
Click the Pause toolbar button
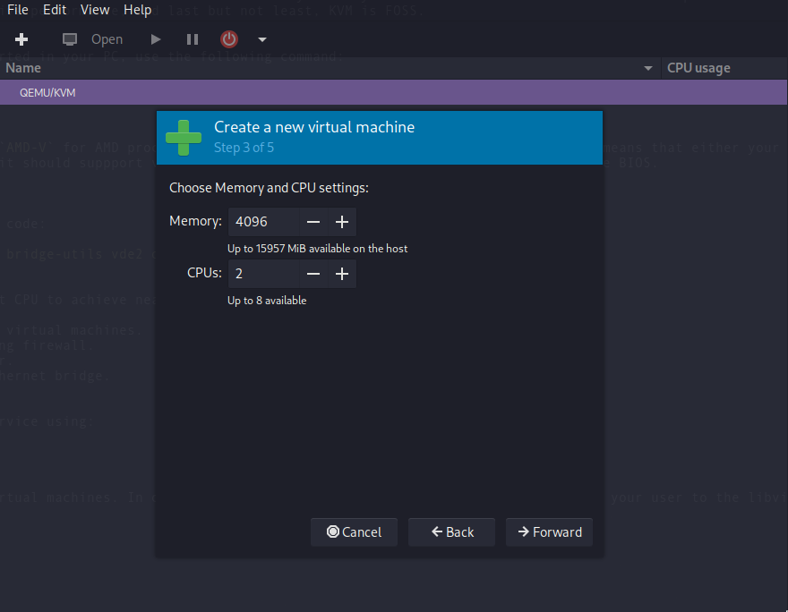[x=193, y=39]
